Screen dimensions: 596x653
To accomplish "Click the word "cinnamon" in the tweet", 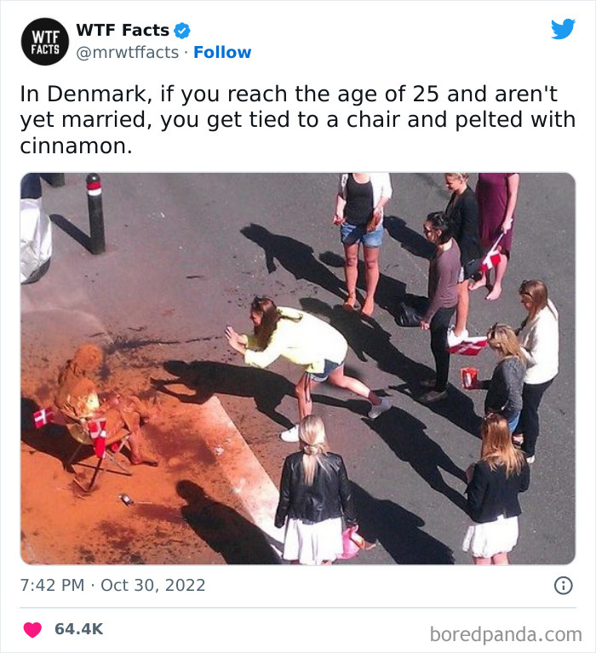I will click(75, 146).
